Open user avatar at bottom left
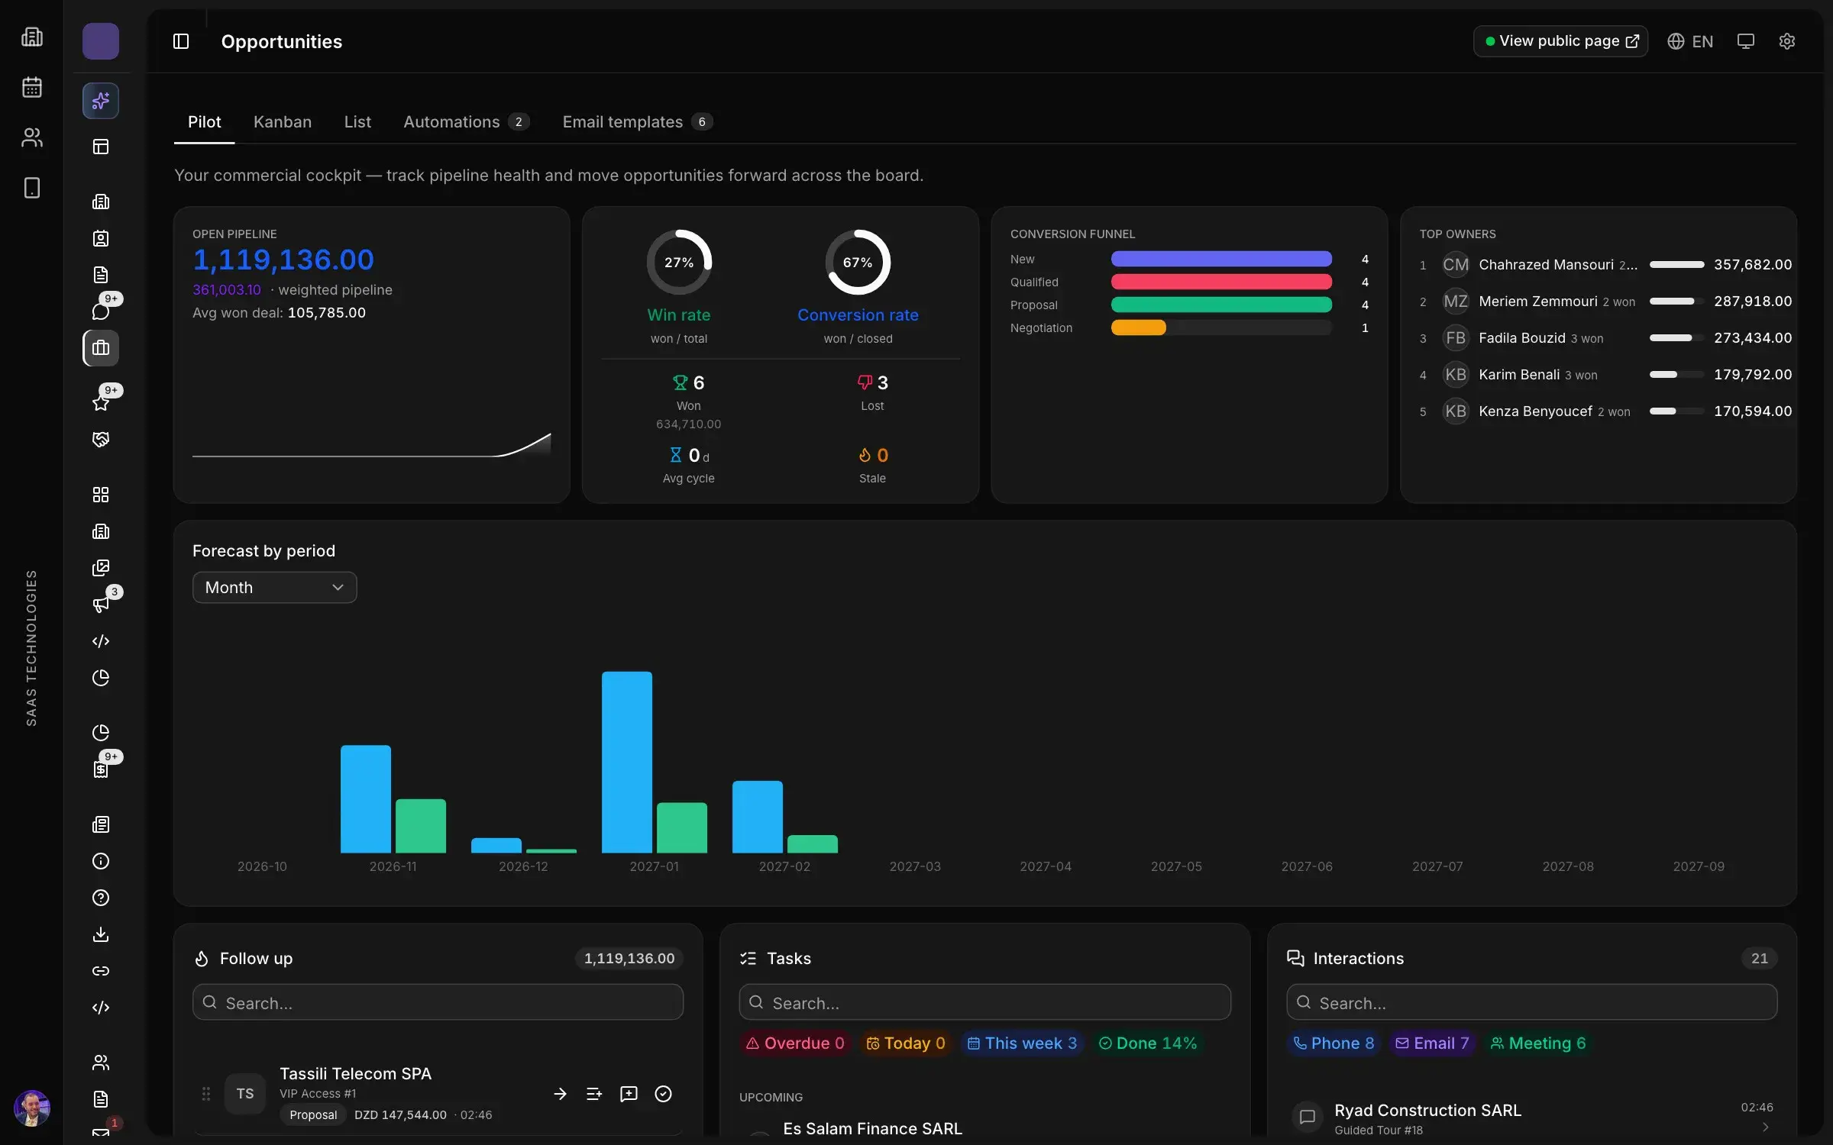Image resolution: width=1833 pixels, height=1145 pixels. click(32, 1108)
